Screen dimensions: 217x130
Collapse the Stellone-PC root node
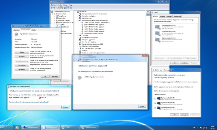tap(76, 12)
